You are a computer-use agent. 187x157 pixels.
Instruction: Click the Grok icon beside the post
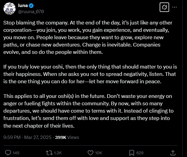[x=165, y=7]
